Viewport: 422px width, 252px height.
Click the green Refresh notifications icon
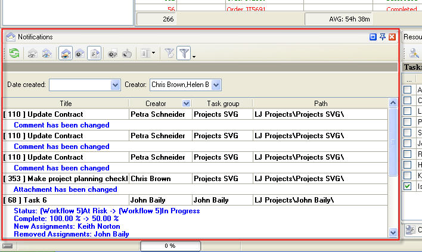pyautogui.click(x=13, y=54)
